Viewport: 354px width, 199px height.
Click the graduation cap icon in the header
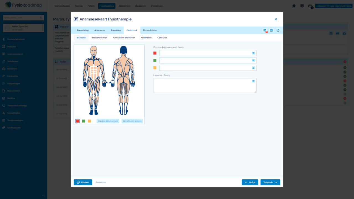294,6
